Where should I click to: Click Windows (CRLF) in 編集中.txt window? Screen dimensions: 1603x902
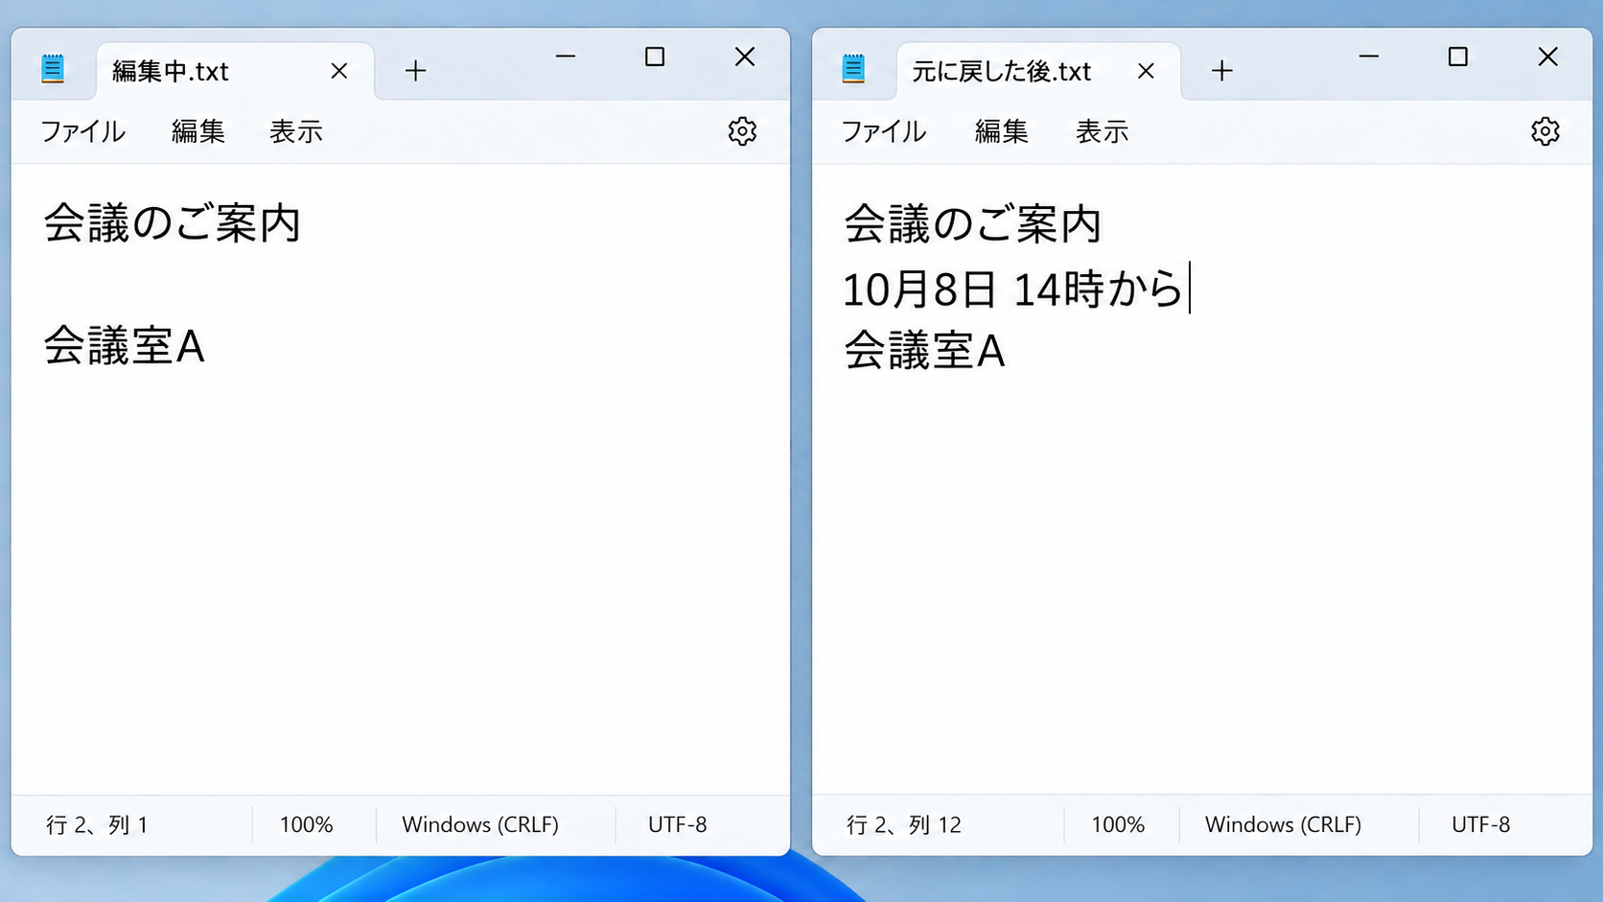pos(480,824)
